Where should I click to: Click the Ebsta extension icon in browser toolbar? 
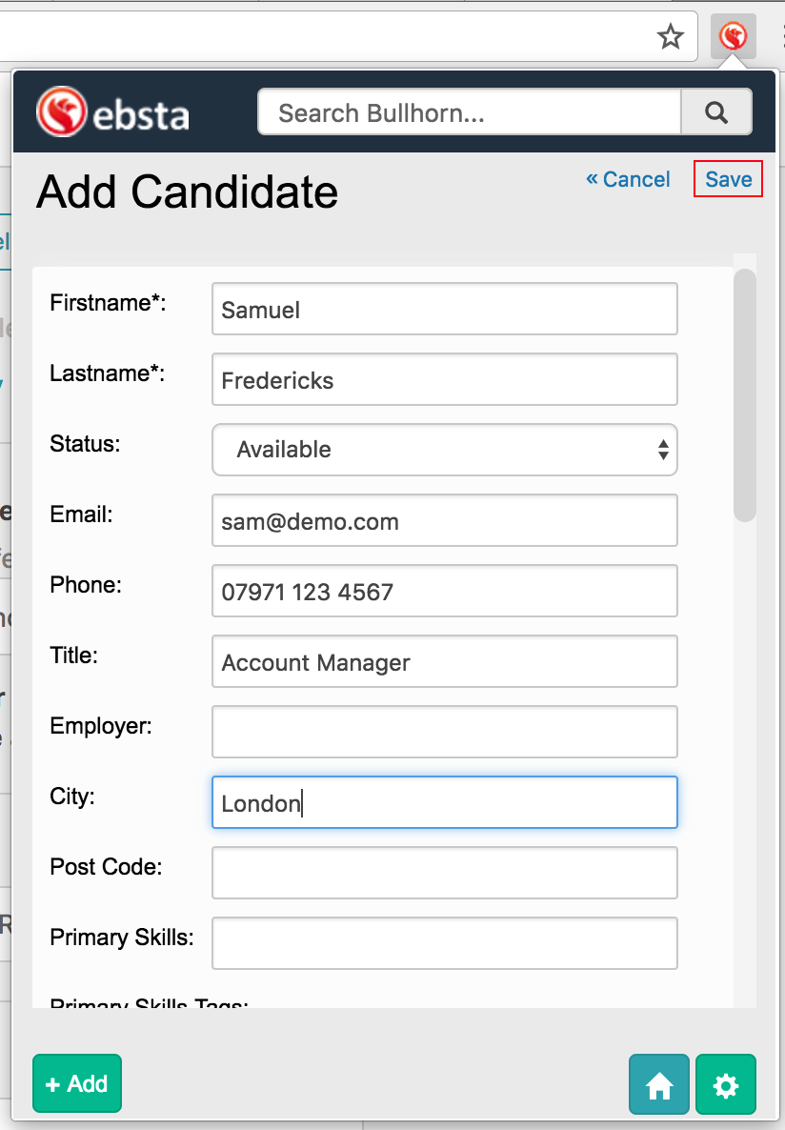tap(733, 37)
